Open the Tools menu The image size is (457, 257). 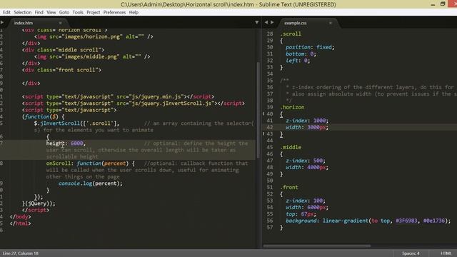pos(78,12)
